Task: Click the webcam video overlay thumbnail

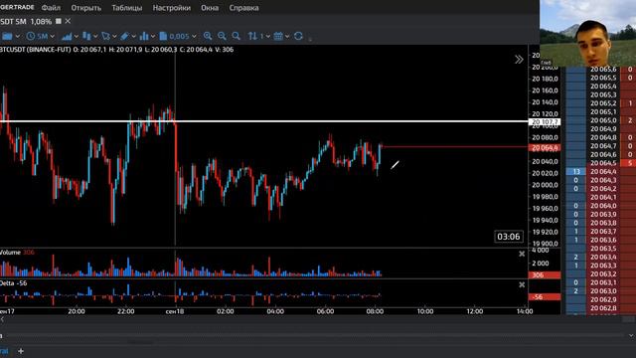Action: coord(587,33)
